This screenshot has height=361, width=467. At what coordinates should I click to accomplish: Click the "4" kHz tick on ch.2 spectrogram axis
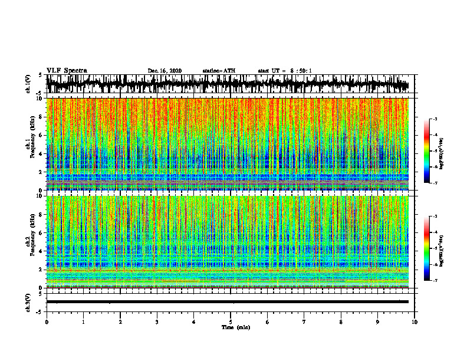point(41,251)
